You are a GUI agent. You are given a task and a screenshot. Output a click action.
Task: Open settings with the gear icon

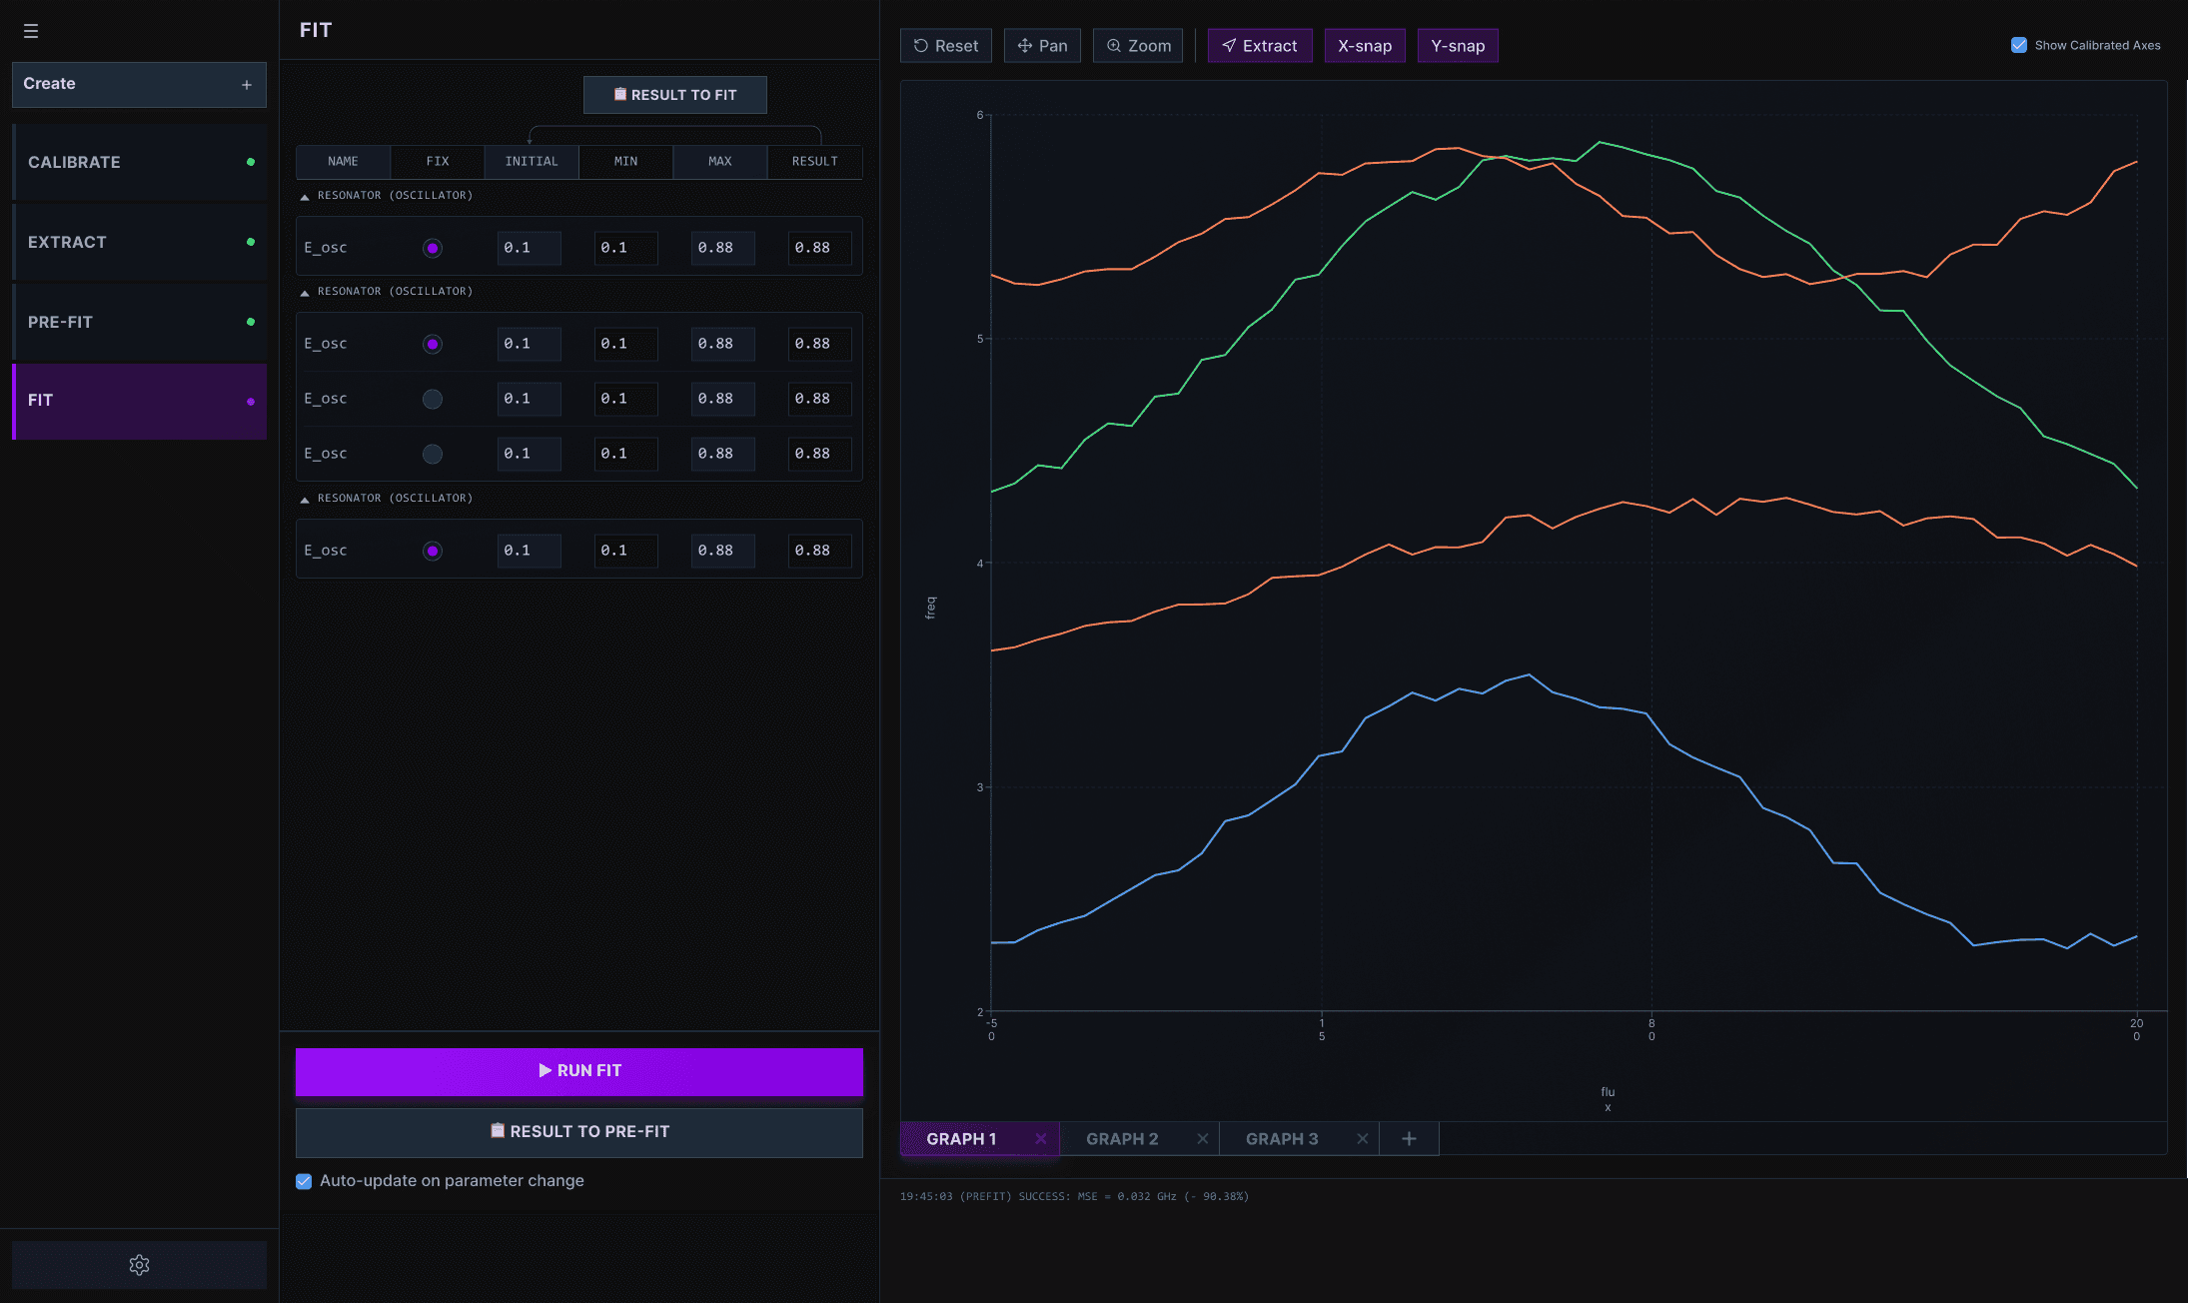(x=139, y=1265)
